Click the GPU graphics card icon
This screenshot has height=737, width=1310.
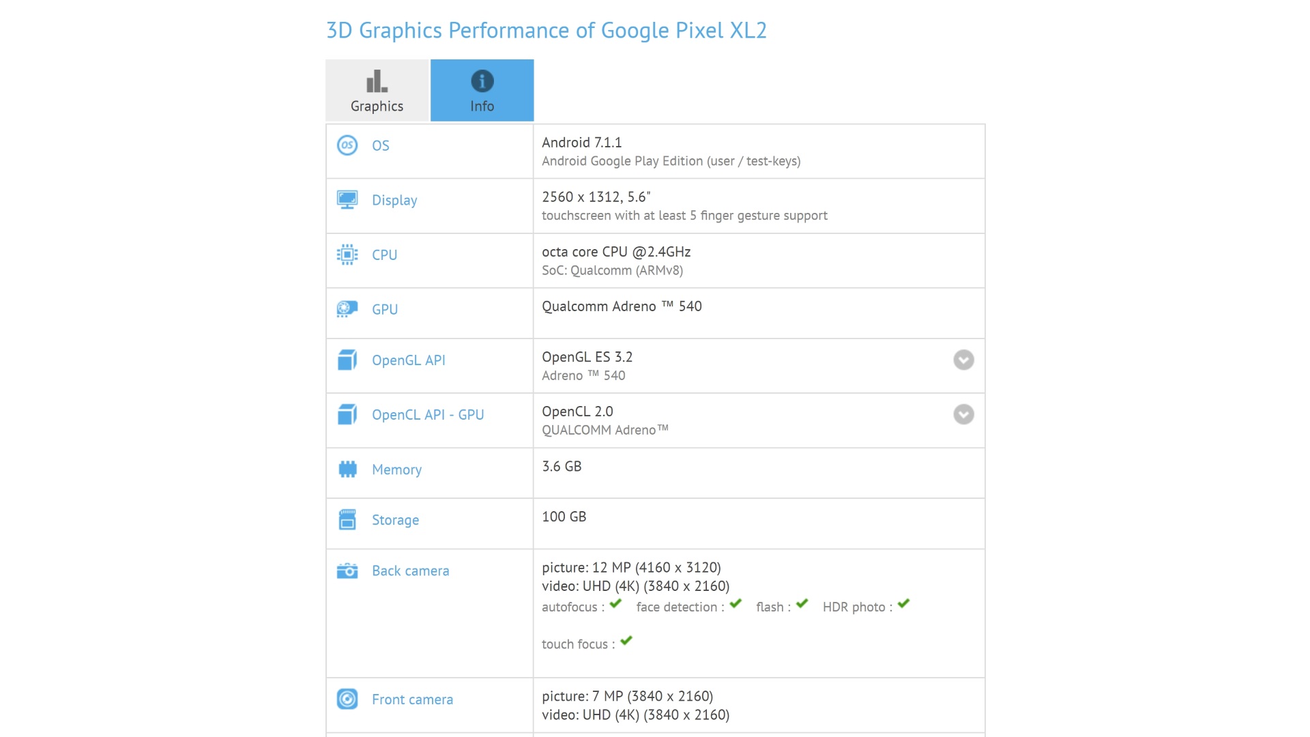347,309
